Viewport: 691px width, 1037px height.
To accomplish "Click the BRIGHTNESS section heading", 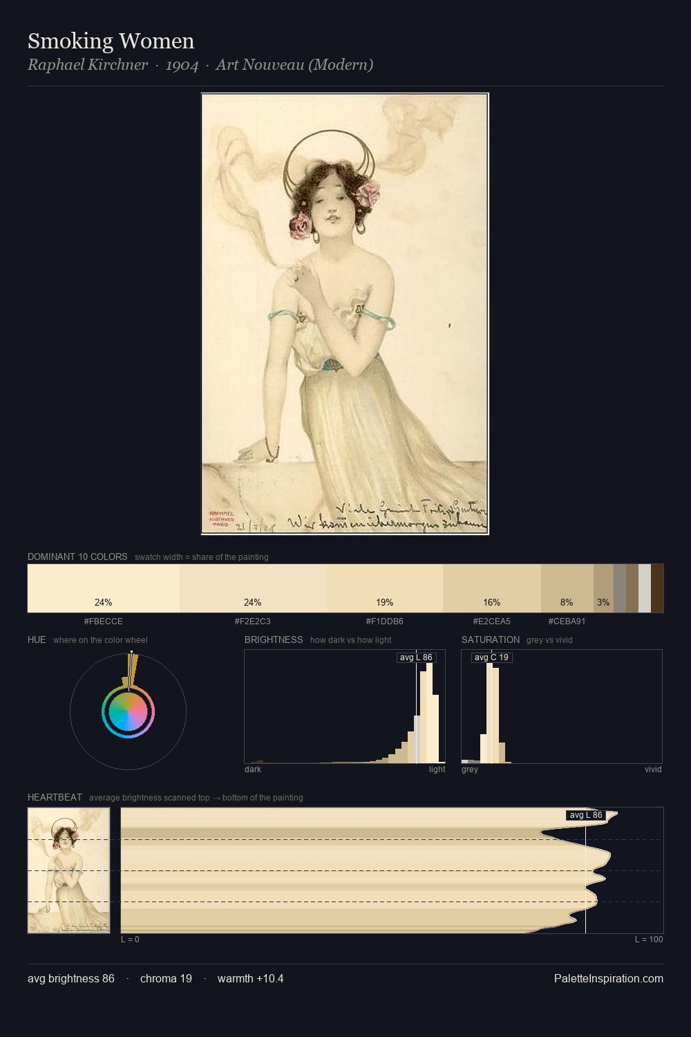I will (274, 639).
